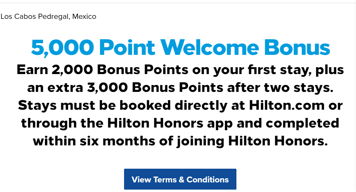Click the word 'Conditions' on blue button
Viewport: 356px width, 192px height.
point(208,180)
